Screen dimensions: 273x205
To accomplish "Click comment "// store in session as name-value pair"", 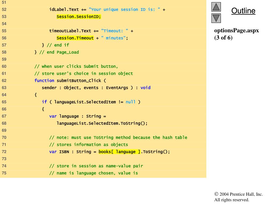I will [x=96, y=166].
